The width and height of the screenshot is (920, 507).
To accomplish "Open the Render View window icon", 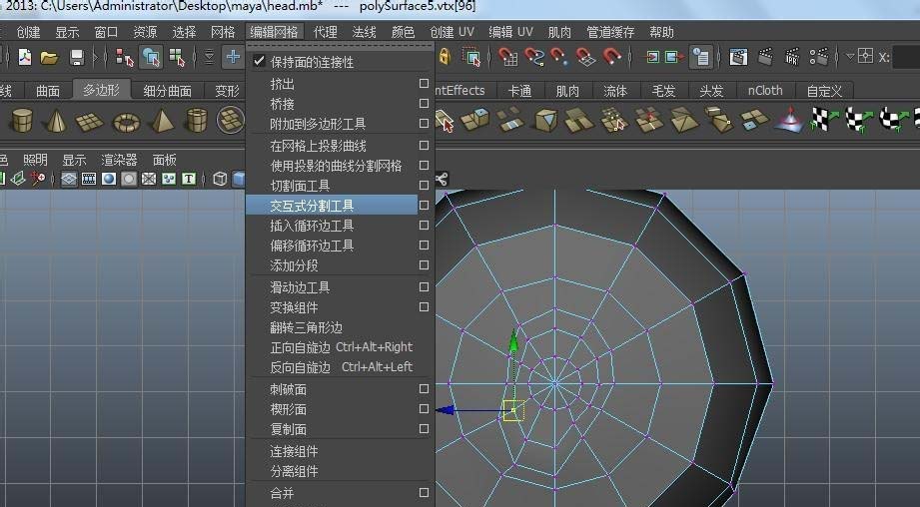I will coord(738,57).
